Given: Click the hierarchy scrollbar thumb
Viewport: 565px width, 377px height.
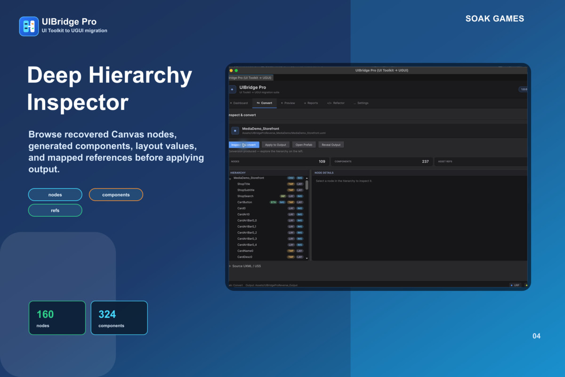Looking at the screenshot, I should [307, 185].
